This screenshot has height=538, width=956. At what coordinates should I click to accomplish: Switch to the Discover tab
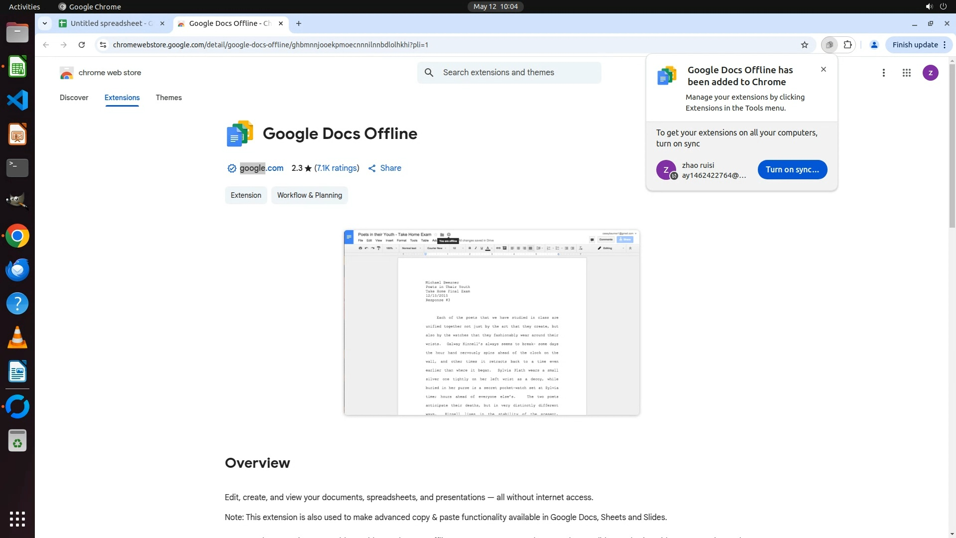pos(74,98)
